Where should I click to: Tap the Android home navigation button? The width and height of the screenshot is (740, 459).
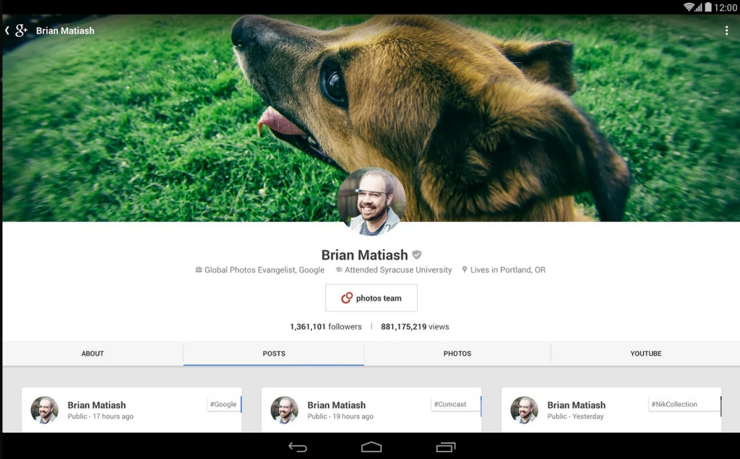click(371, 447)
